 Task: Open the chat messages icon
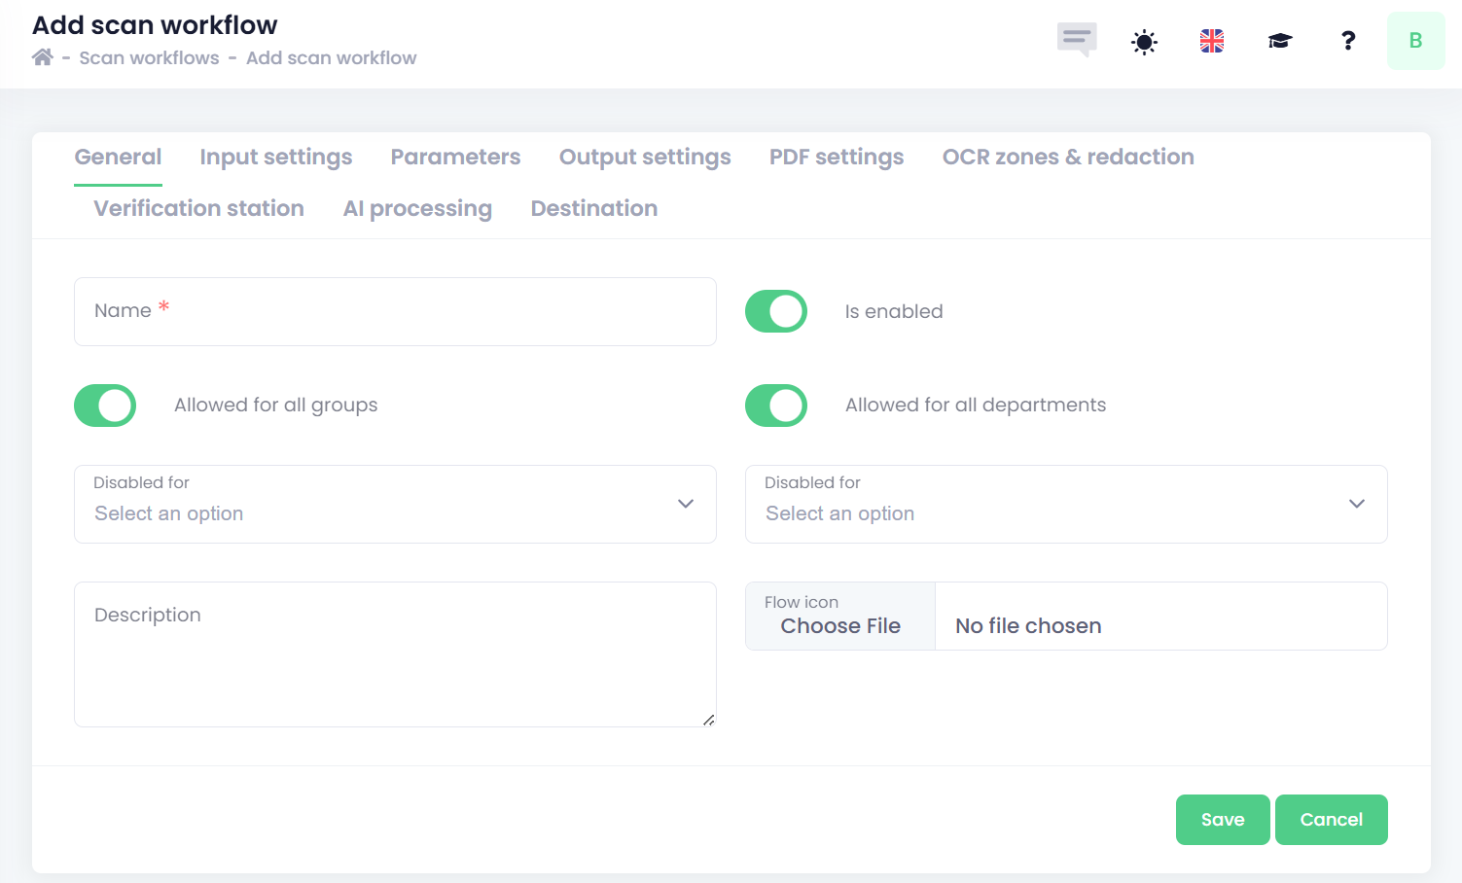click(1077, 40)
